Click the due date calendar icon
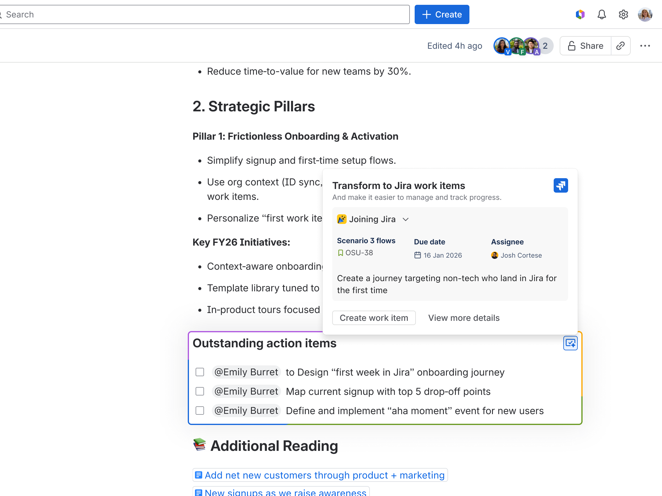 coord(418,255)
